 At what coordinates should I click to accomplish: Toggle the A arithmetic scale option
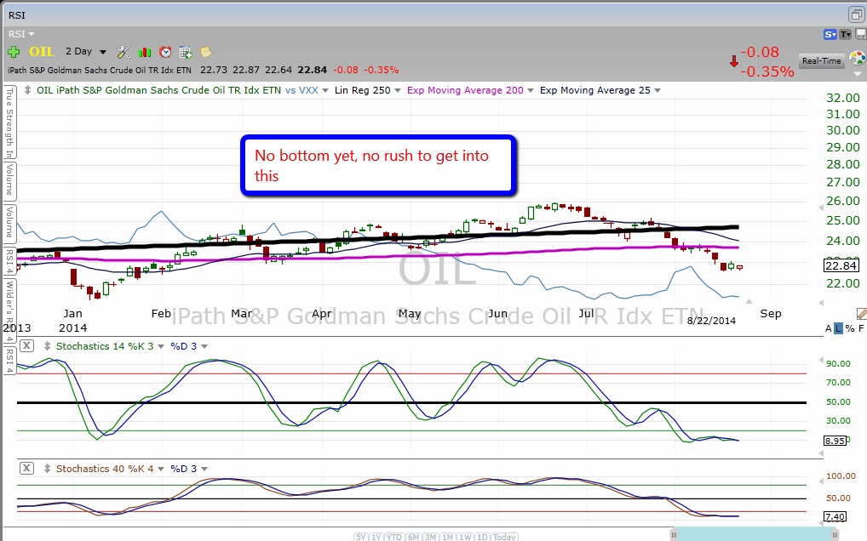coord(828,328)
